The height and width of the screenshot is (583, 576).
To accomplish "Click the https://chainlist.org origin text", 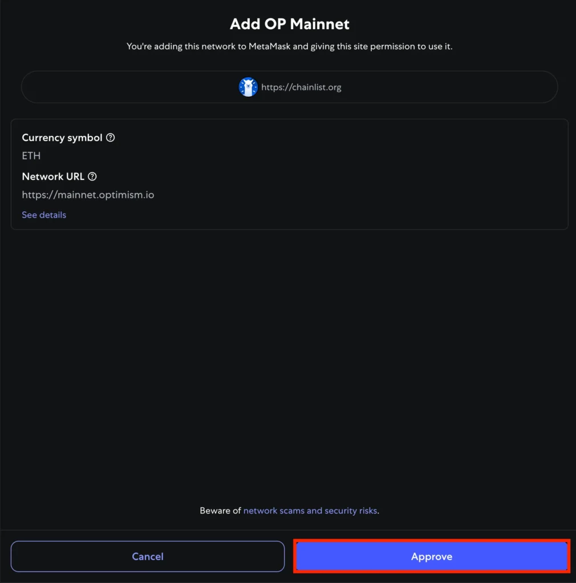I will 301,87.
